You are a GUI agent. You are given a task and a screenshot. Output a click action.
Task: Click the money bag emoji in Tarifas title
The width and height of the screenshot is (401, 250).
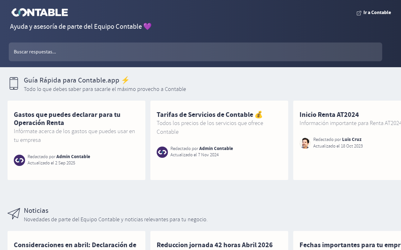pyautogui.click(x=258, y=115)
